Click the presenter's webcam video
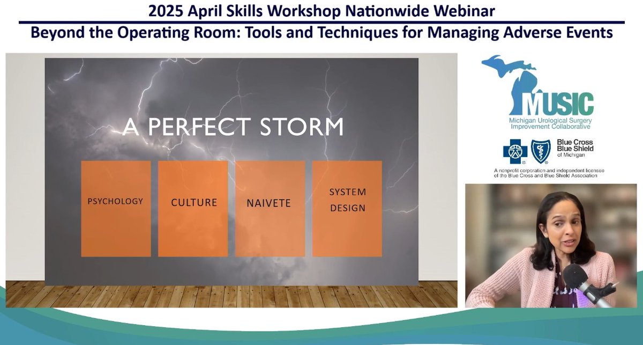The image size is (643, 345). pyautogui.click(x=551, y=246)
